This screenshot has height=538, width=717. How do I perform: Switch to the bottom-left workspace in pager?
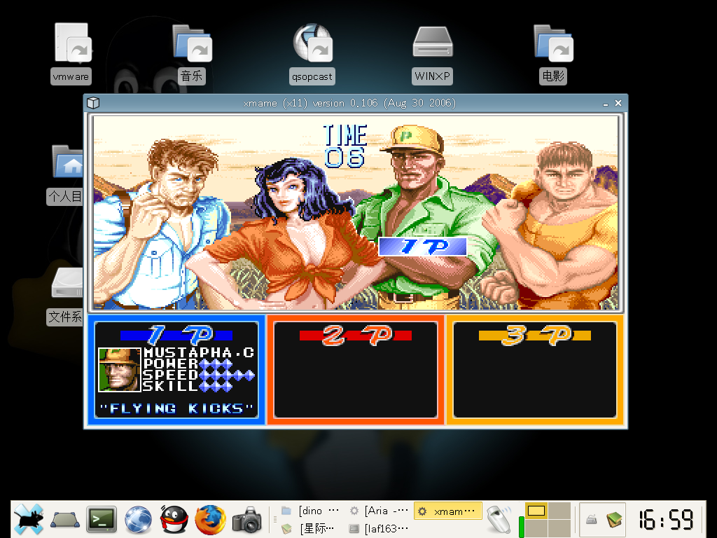coord(536,528)
